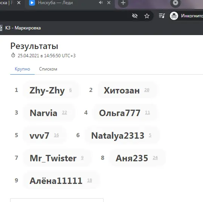Image resolution: width=203 pixels, height=202 pixels.
Task: Open the tab search dropdown arrow
Action: coord(176,3)
